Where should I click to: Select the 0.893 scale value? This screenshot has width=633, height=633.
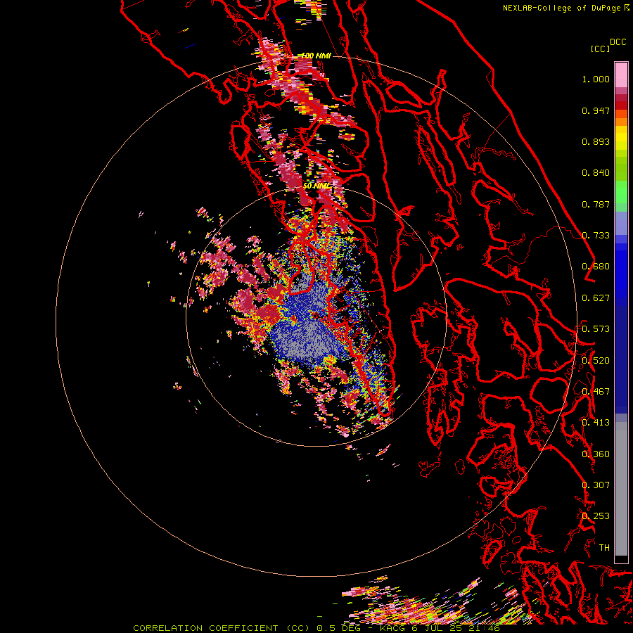pyautogui.click(x=596, y=141)
